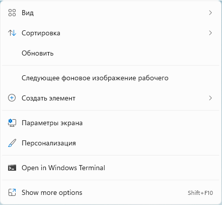This screenshot has width=222, height=205.
Task: Click the up-down arrows Сортировка icon
Action: pyautogui.click(x=12, y=33)
